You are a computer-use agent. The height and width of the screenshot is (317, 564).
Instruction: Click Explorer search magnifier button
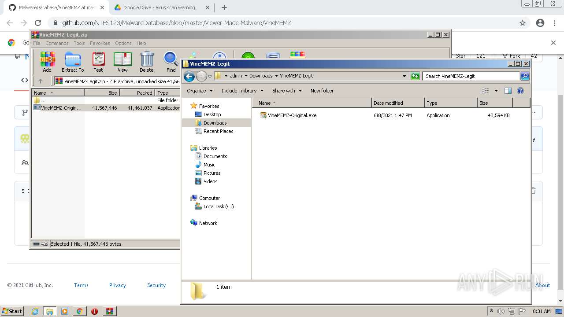click(x=524, y=76)
